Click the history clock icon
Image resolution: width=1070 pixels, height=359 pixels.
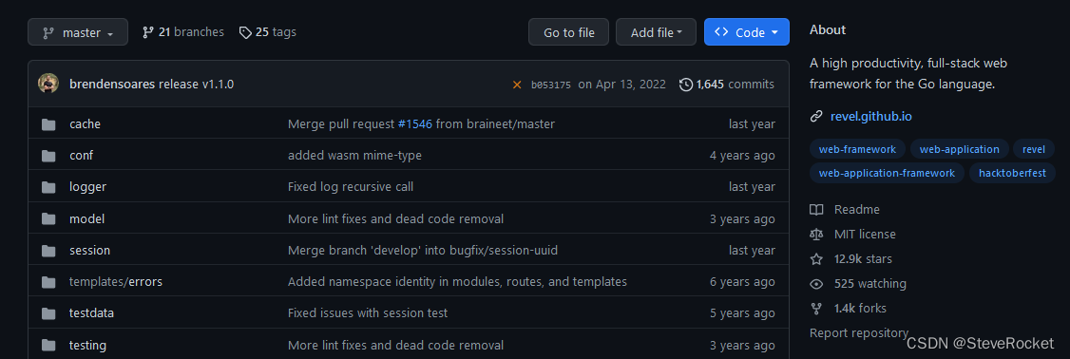click(686, 85)
